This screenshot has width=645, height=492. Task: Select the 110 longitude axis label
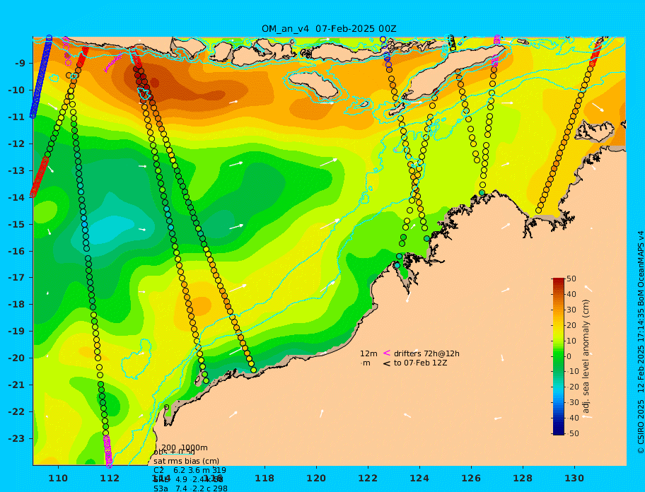[58, 478]
